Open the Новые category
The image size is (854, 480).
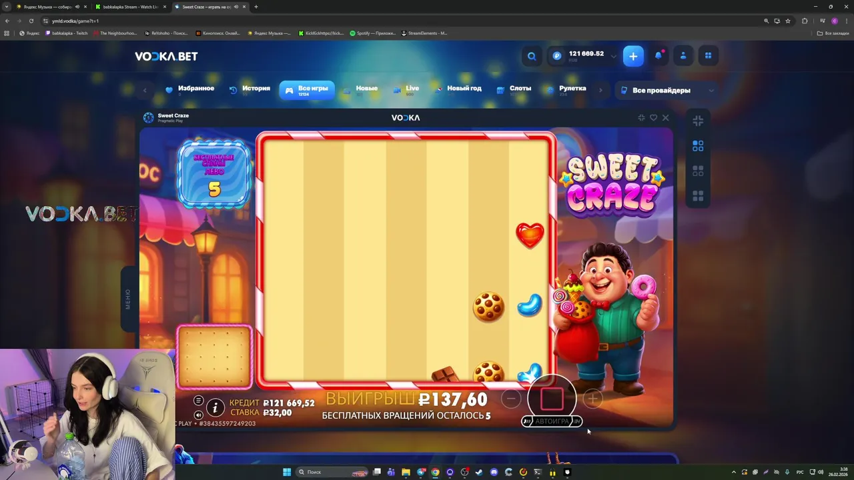360,89
